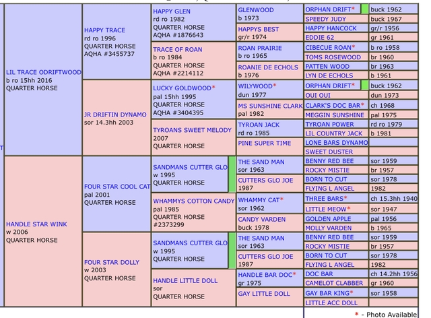Open the PINE SUPER TIME link
Screen dimensions: 431x318
(265, 144)
